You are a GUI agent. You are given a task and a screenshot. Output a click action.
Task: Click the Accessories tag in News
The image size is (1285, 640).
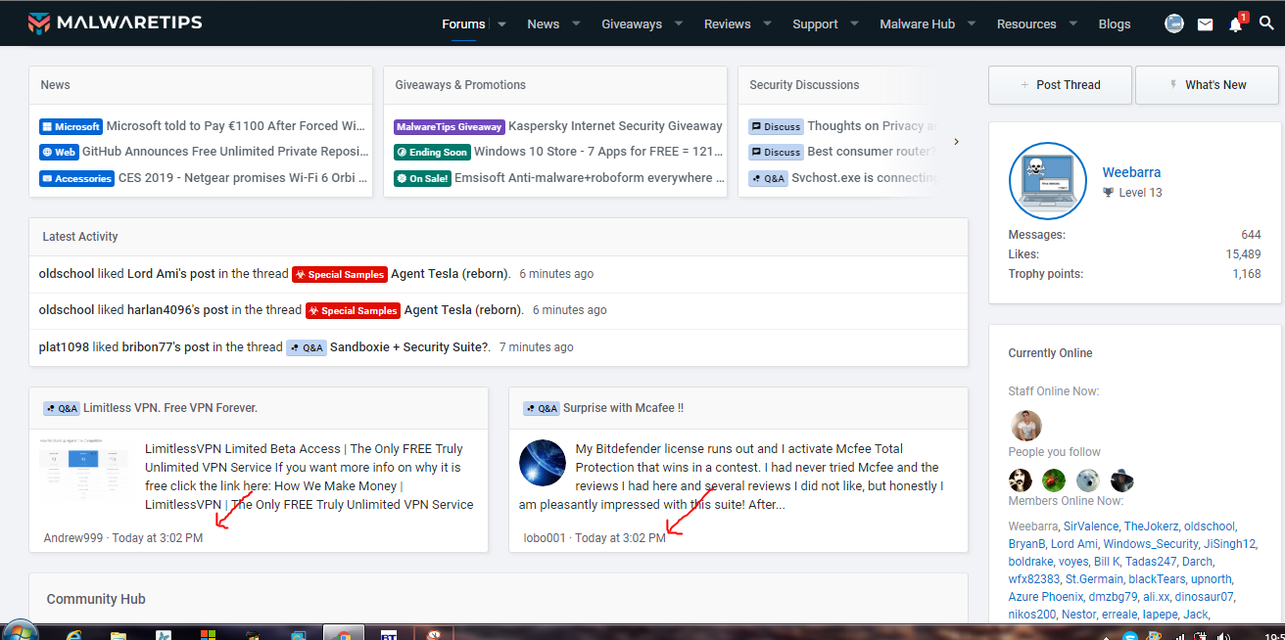76,178
